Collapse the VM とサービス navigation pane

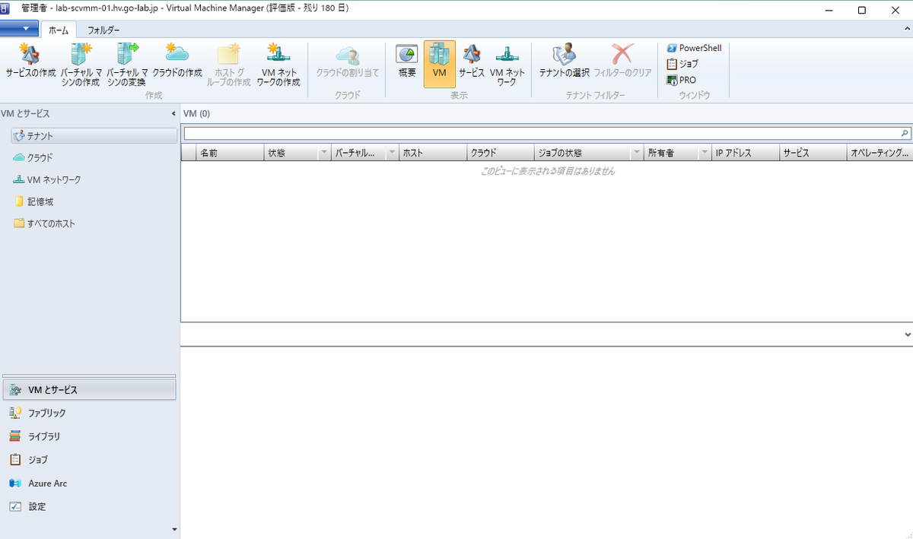[x=174, y=114]
